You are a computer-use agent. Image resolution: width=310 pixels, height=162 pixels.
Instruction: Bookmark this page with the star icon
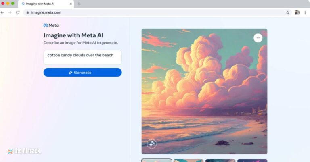tap(288, 12)
